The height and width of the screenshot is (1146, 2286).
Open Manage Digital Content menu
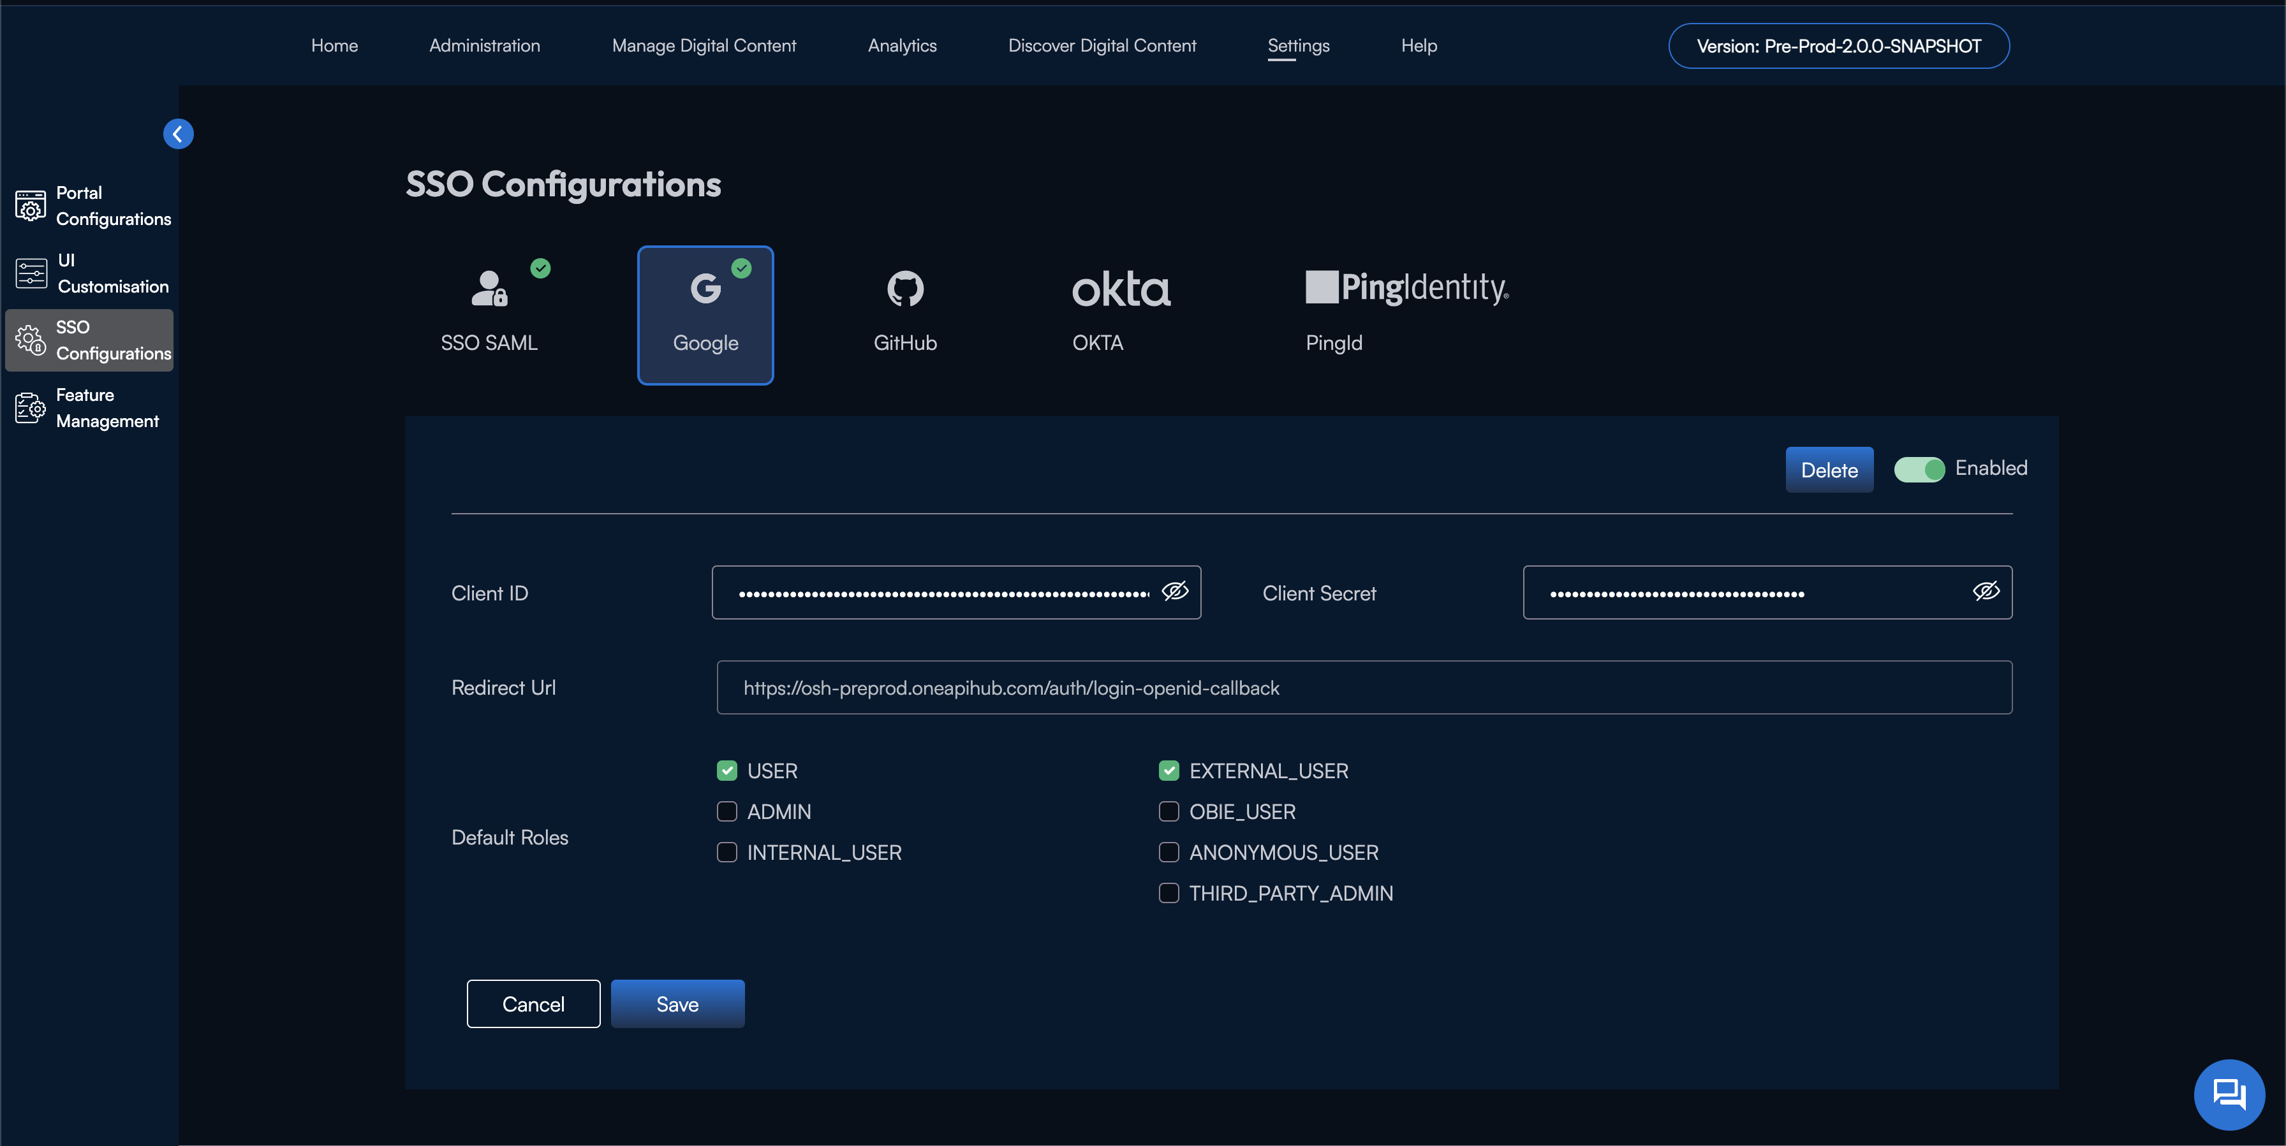704,45
